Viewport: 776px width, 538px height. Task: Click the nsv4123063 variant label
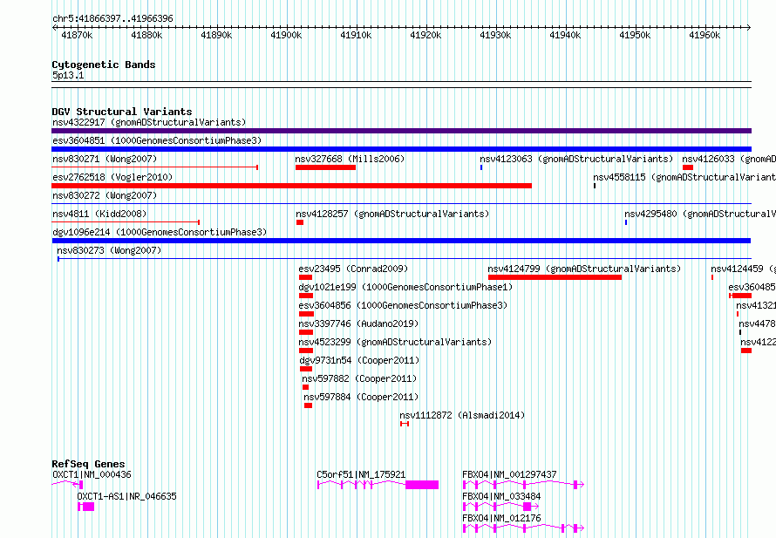[x=576, y=159]
